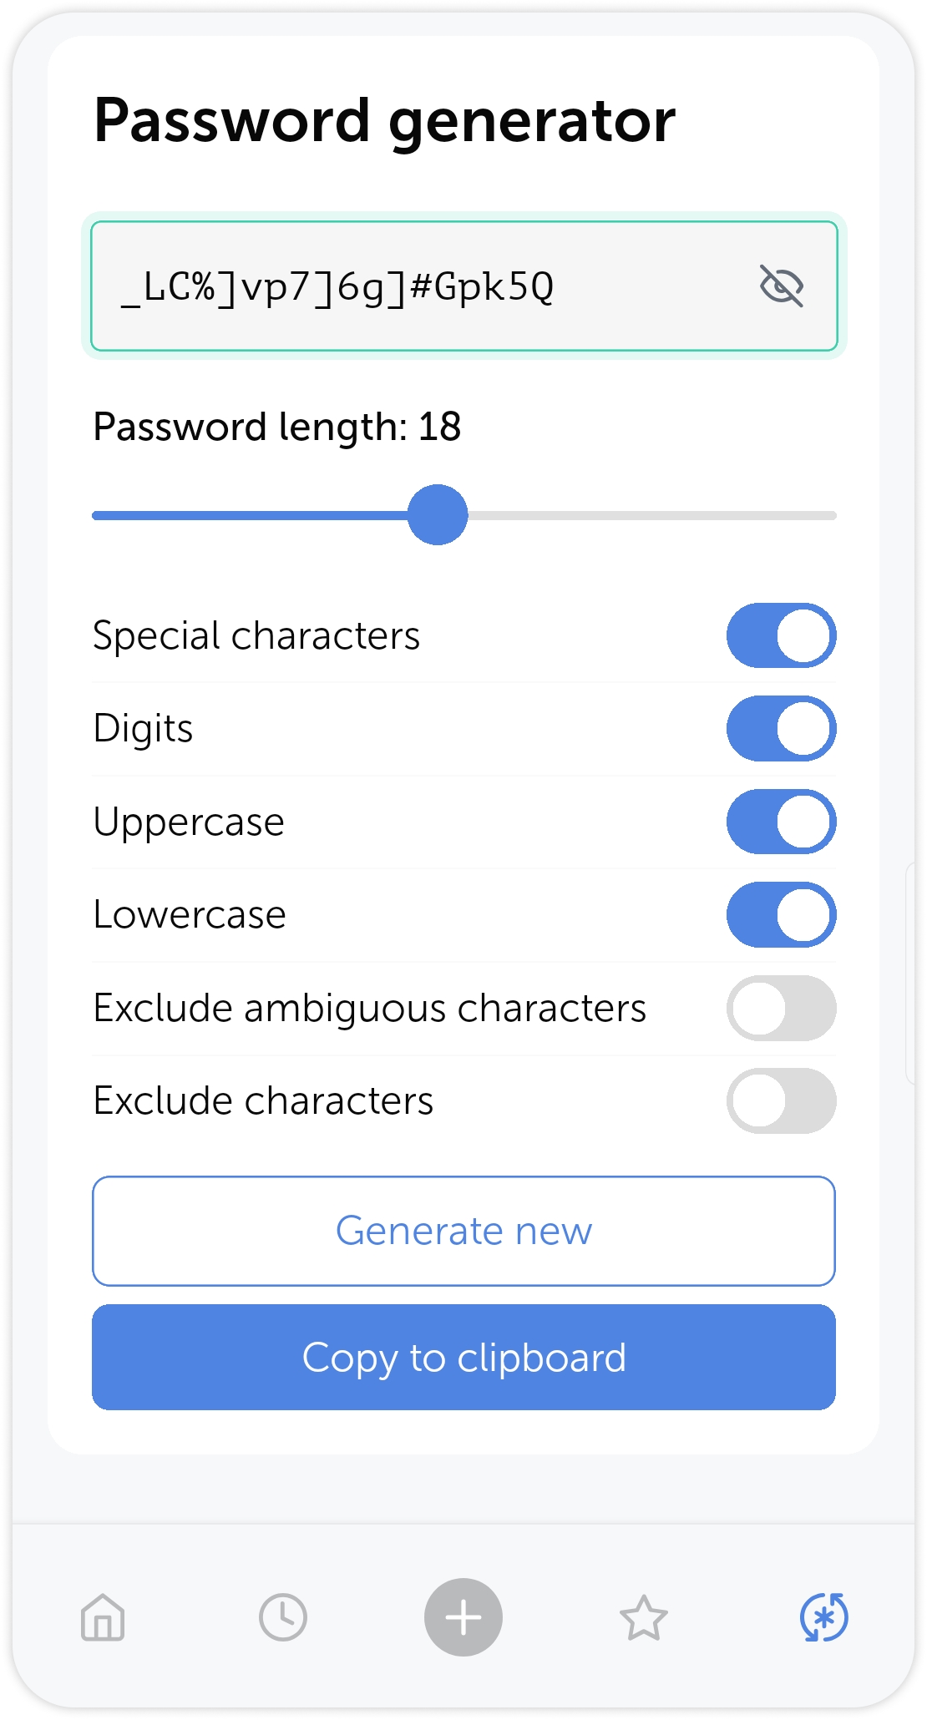Image resolution: width=927 pixels, height=1720 pixels.
Task: Open the Home screen
Action: [x=102, y=1617]
